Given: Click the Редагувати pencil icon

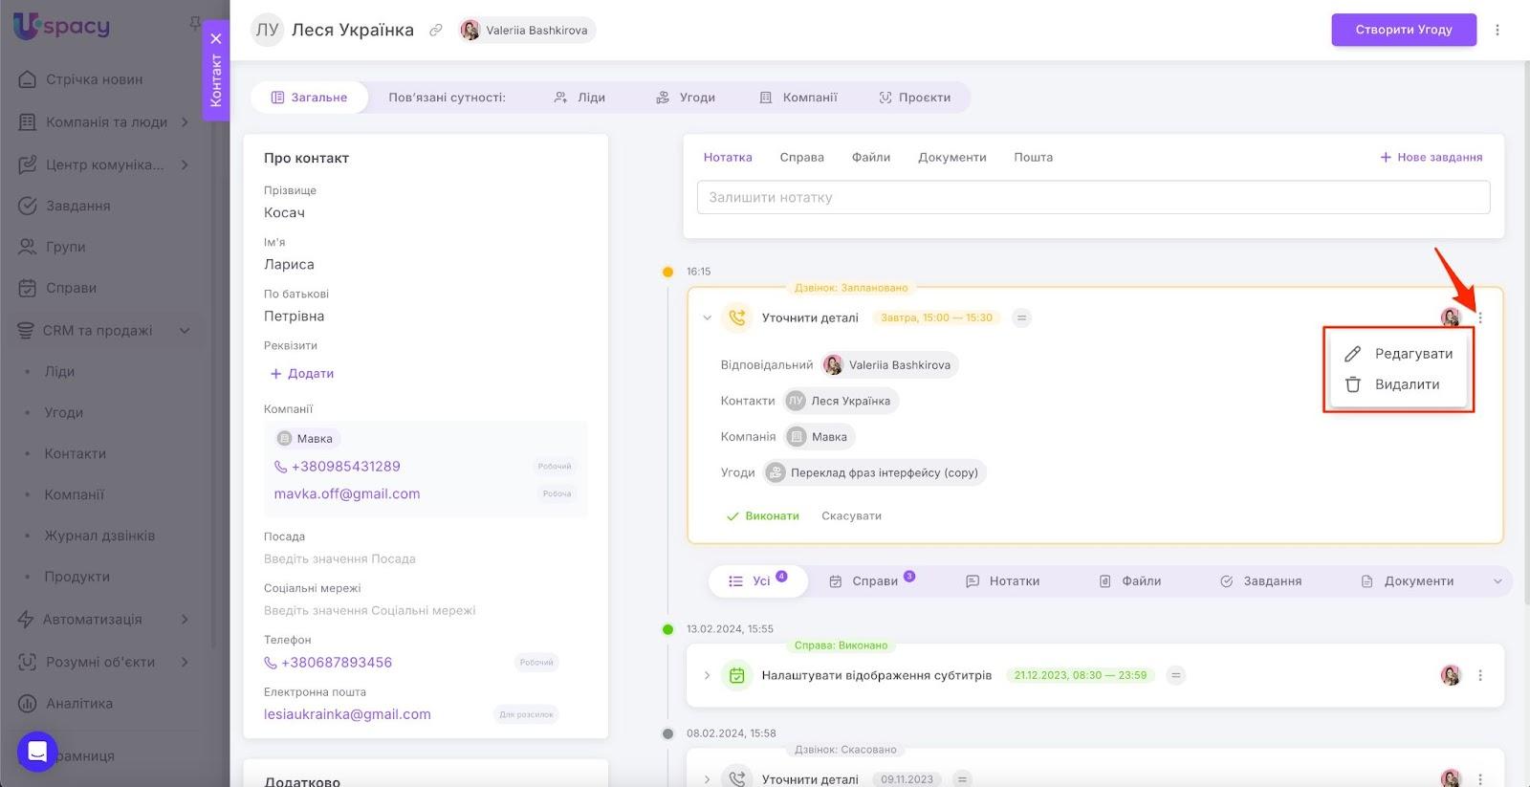Looking at the screenshot, I should pyautogui.click(x=1352, y=354).
